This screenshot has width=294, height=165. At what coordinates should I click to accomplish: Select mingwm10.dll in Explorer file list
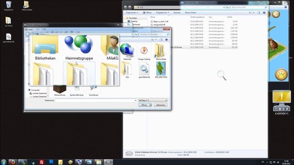[158, 25]
